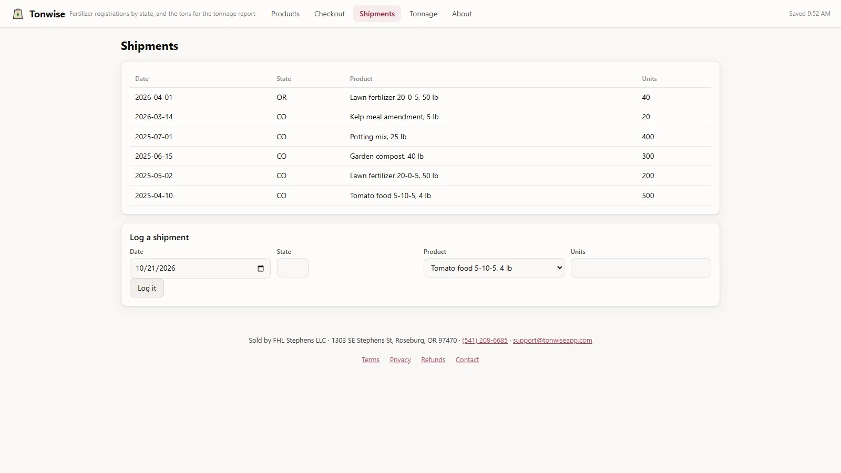The height and width of the screenshot is (473, 841).
Task: Click the Log a shipment heading
Action: (159, 238)
